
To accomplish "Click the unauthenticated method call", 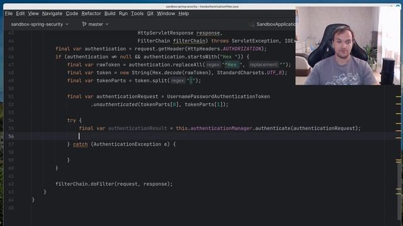I will point(115,105).
